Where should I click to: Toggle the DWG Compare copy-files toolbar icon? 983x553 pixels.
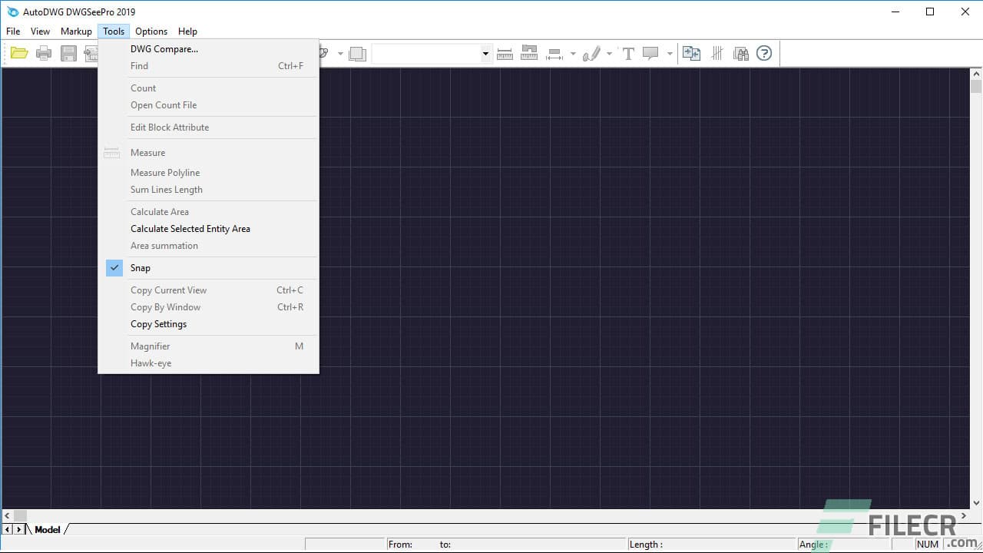point(692,53)
